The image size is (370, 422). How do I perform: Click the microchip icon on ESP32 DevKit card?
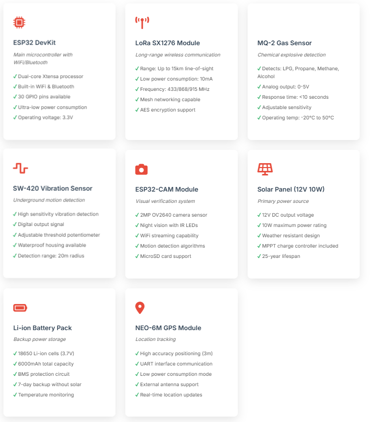point(19,22)
